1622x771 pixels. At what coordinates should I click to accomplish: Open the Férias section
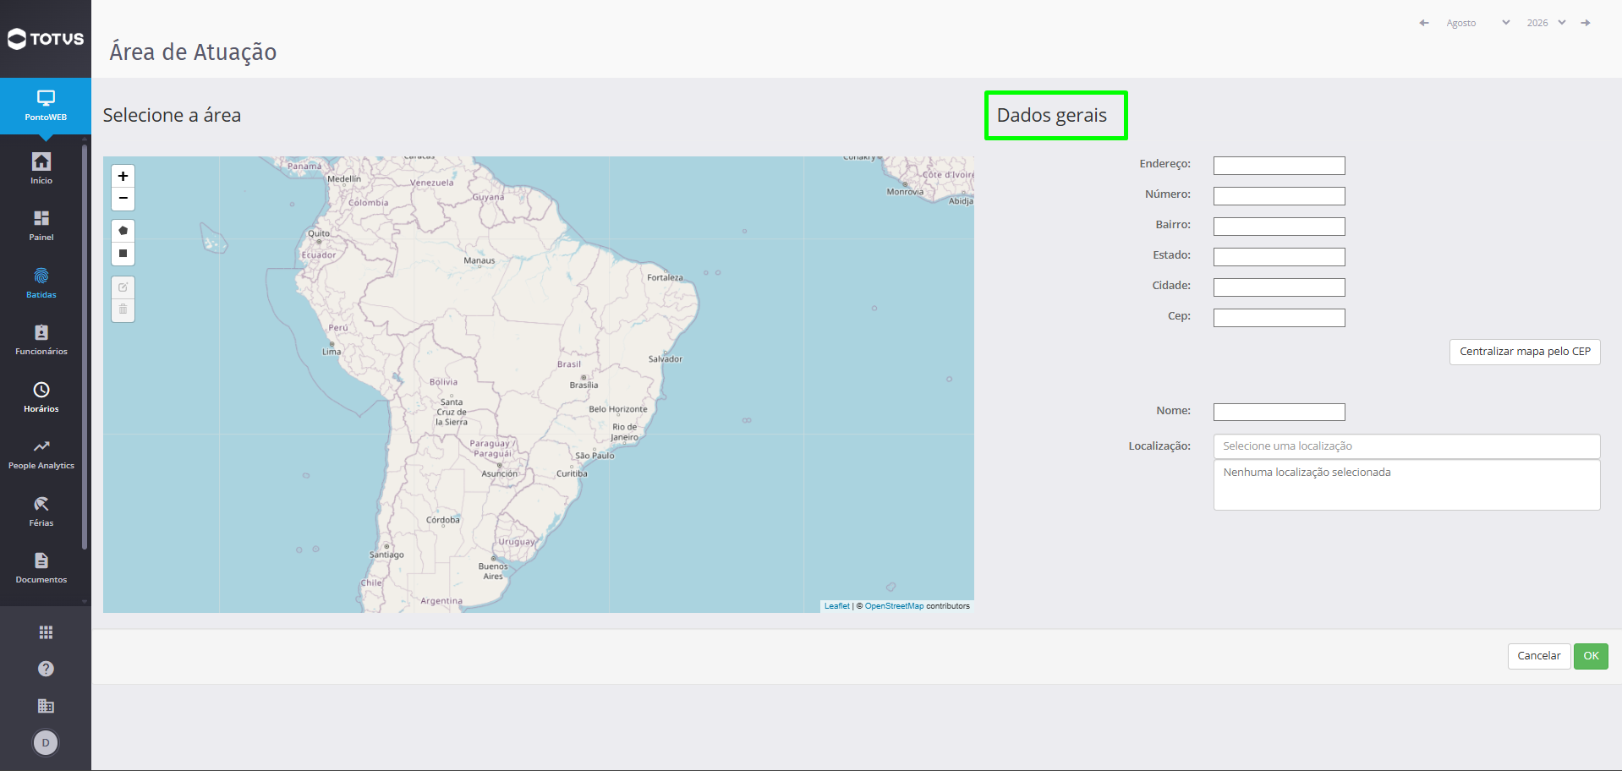[41, 511]
